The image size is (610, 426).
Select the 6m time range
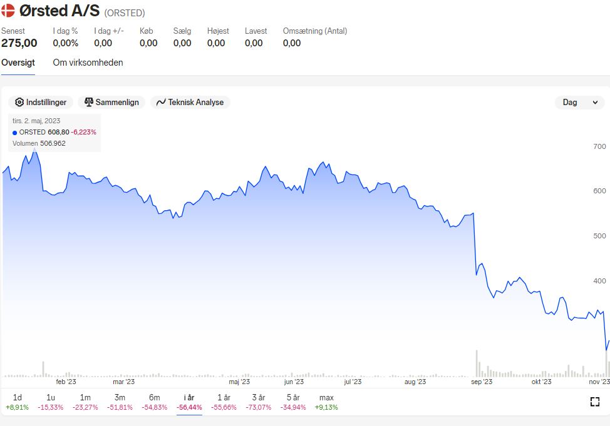click(x=155, y=402)
